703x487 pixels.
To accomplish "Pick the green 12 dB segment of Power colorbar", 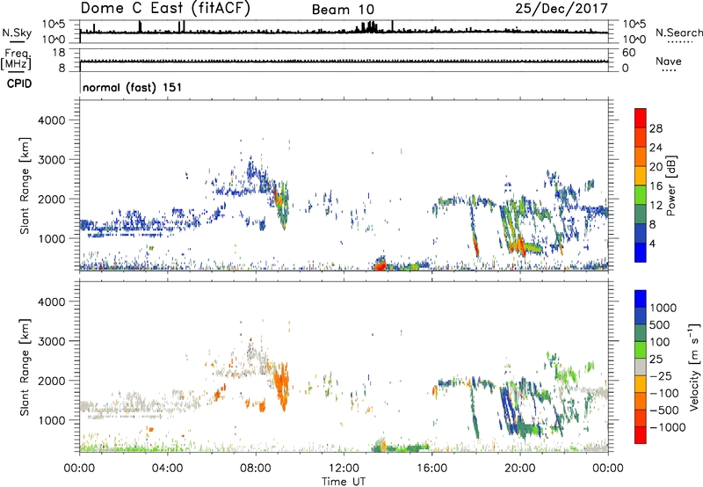I will point(641,195).
